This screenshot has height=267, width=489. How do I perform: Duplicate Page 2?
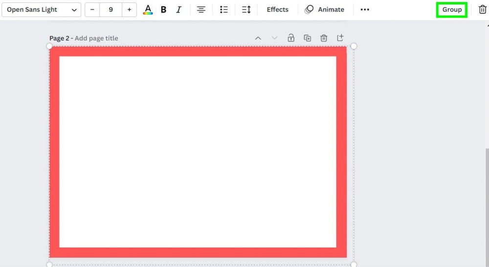(308, 38)
